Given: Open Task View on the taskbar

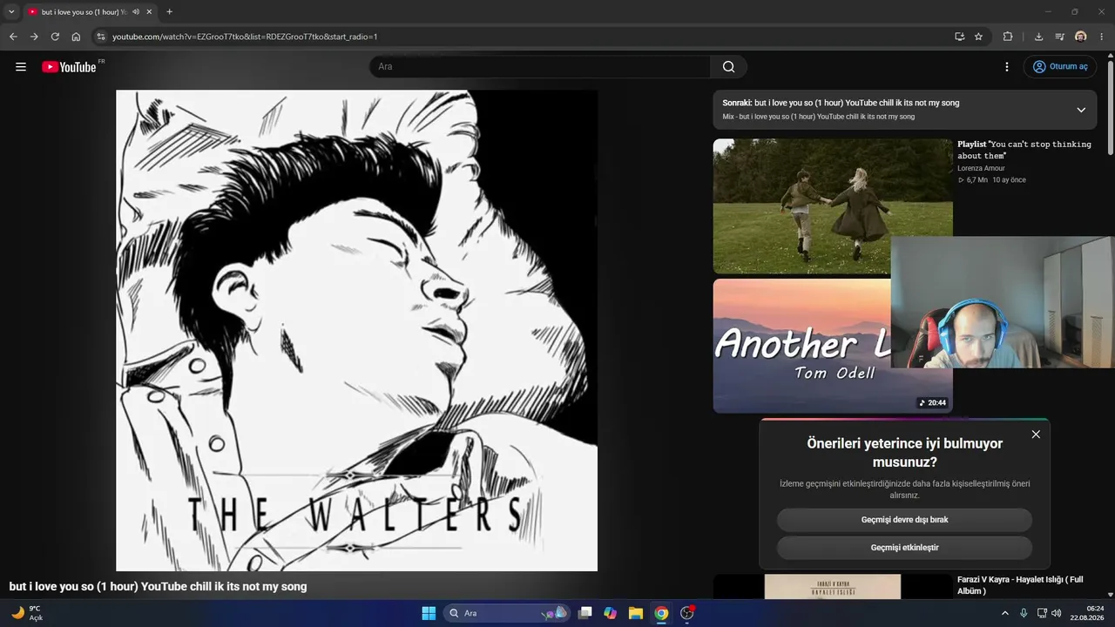Looking at the screenshot, I should pyautogui.click(x=585, y=613).
